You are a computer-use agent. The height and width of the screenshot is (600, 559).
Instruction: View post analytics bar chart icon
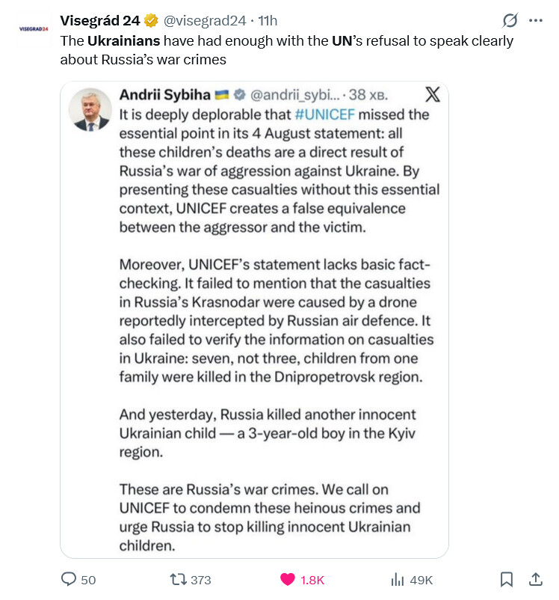click(398, 580)
